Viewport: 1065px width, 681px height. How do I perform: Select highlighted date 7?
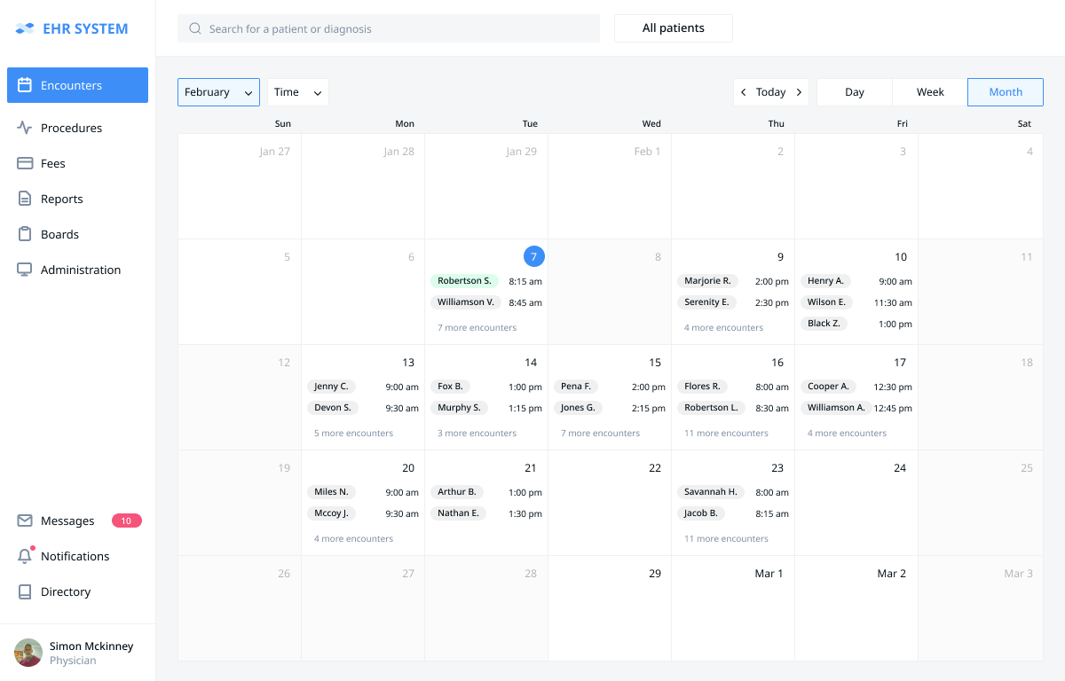point(534,256)
